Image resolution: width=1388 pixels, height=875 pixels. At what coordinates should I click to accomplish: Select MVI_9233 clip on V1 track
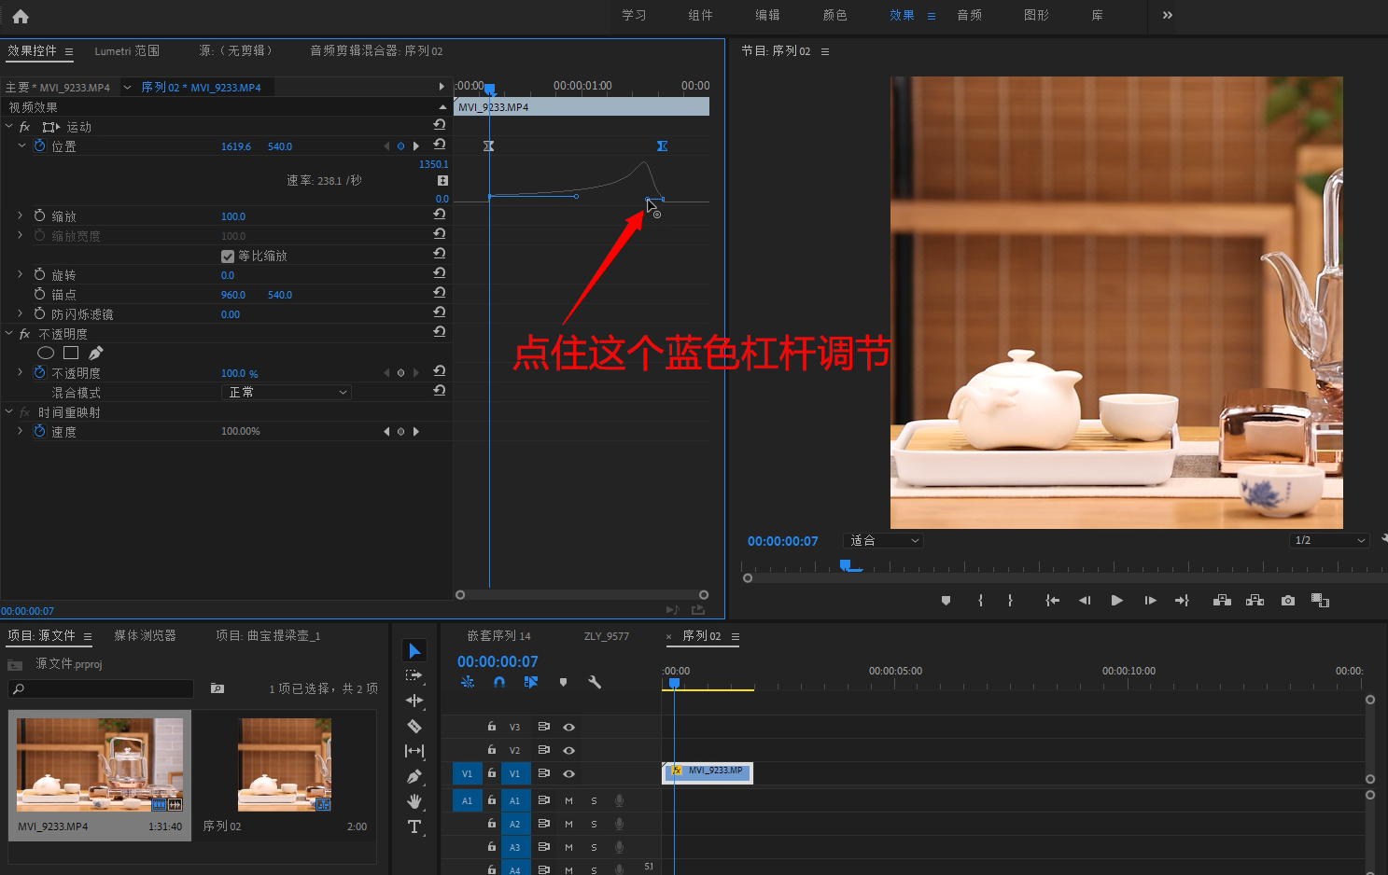pos(708,772)
